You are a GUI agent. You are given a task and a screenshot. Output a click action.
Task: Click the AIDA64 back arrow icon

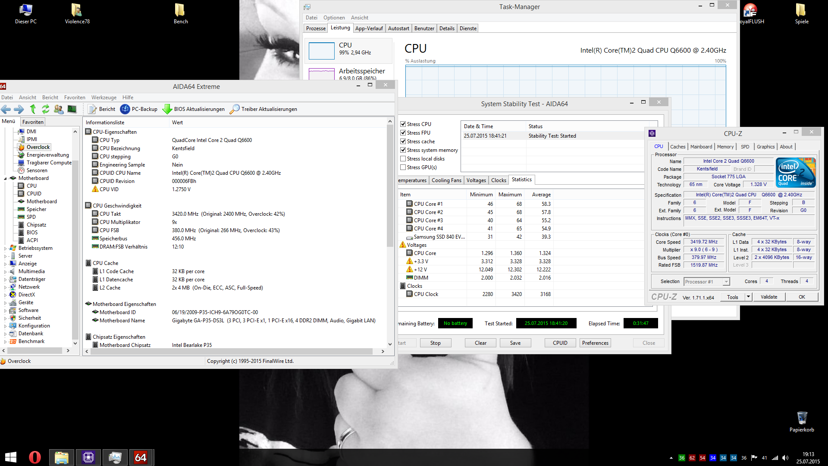click(6, 109)
